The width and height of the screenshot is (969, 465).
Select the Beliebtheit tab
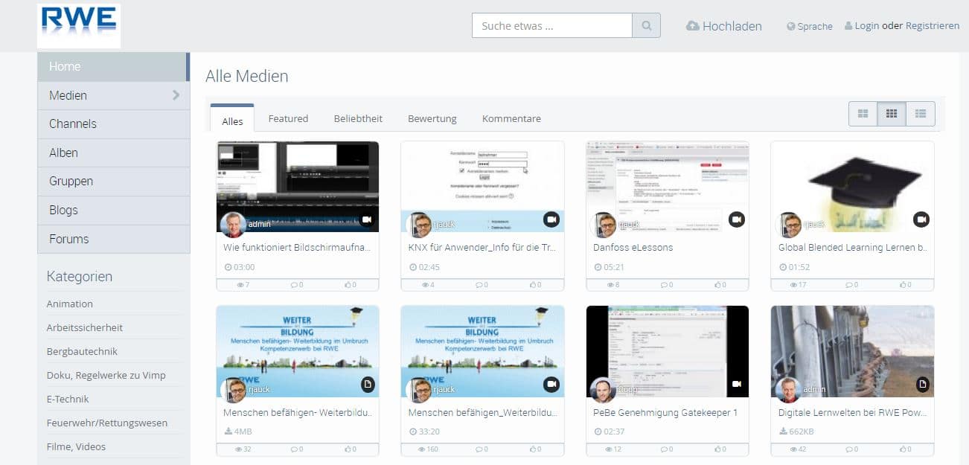(x=358, y=118)
